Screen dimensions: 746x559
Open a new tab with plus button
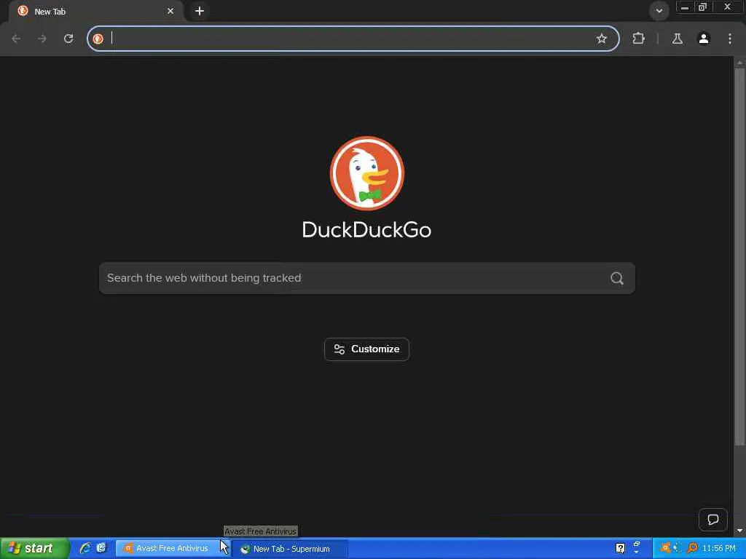(x=200, y=11)
